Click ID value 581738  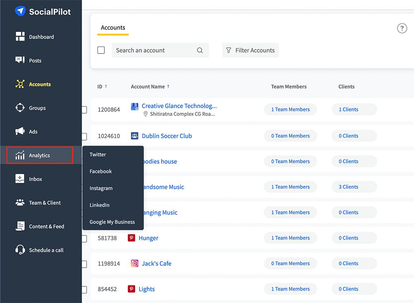tap(107, 238)
